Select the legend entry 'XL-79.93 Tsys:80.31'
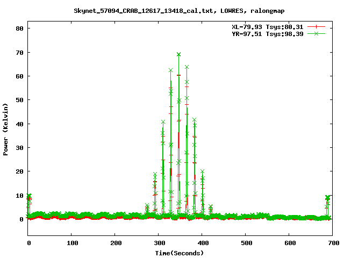The width and height of the screenshot is (344, 258). click(268, 27)
